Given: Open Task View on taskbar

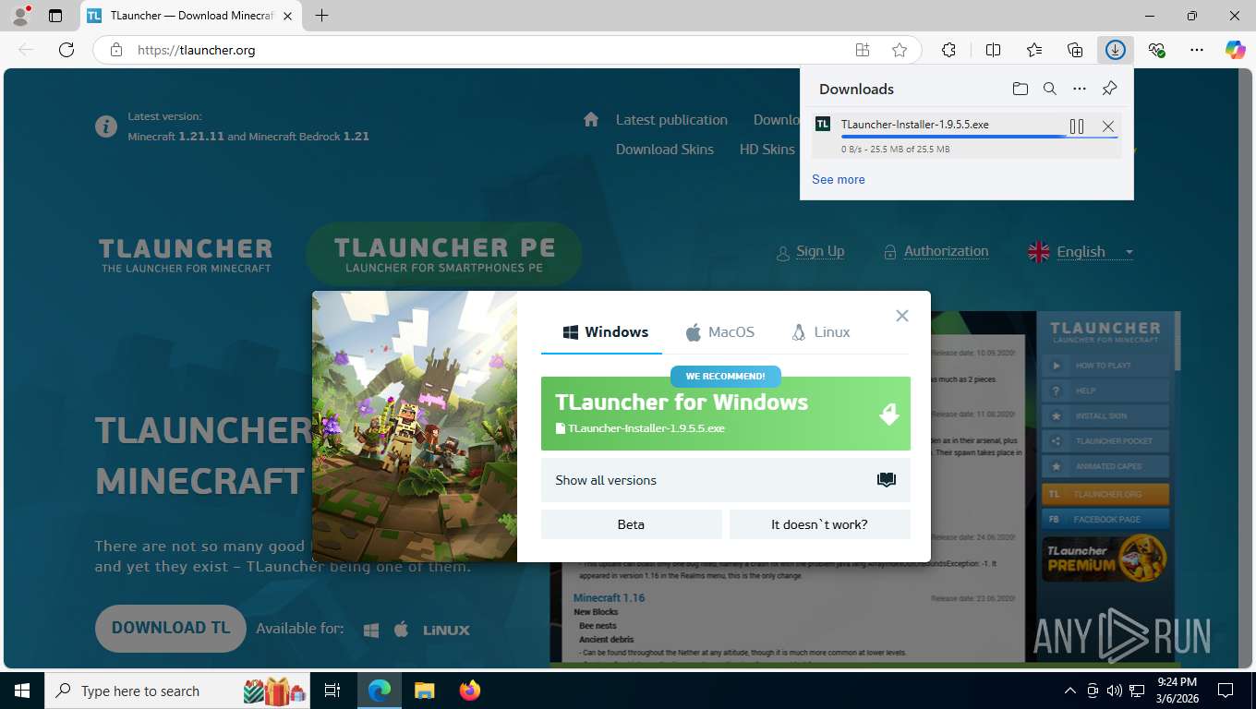Looking at the screenshot, I should [x=333, y=691].
